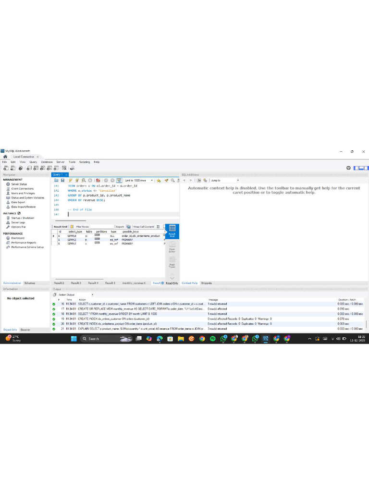Open the Windows Start menu
Viewport: 369px width, 492px height.
pos(74,339)
